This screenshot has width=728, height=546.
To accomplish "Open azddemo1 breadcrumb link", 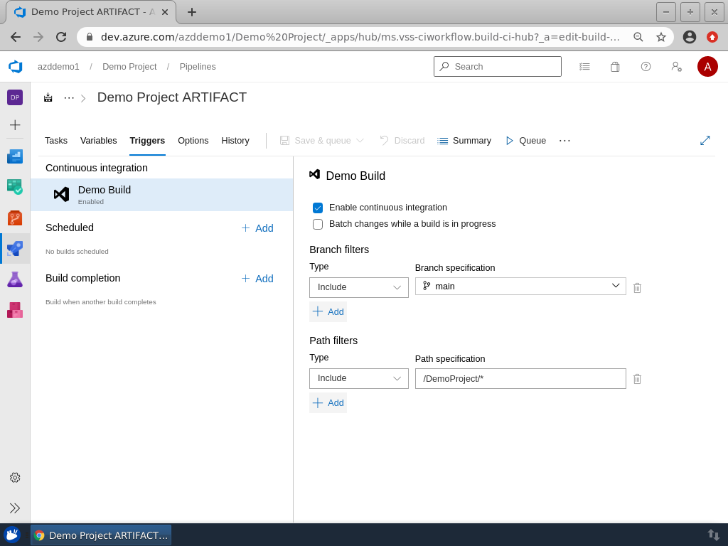I will [x=58, y=67].
